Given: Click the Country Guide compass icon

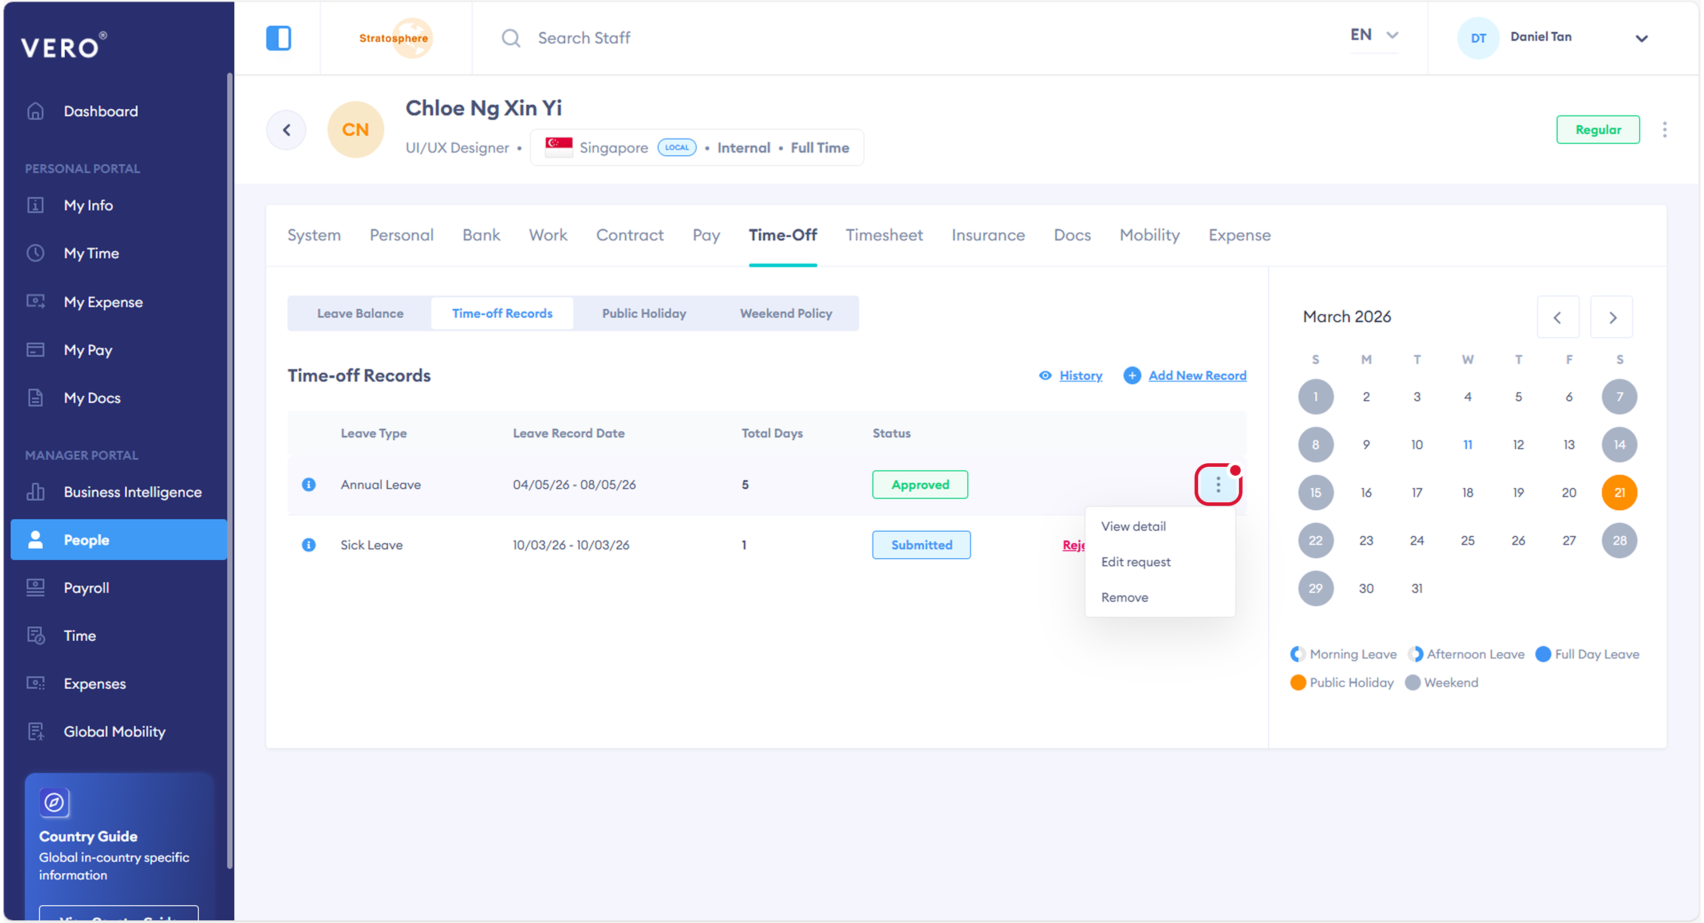Looking at the screenshot, I should coord(54,803).
